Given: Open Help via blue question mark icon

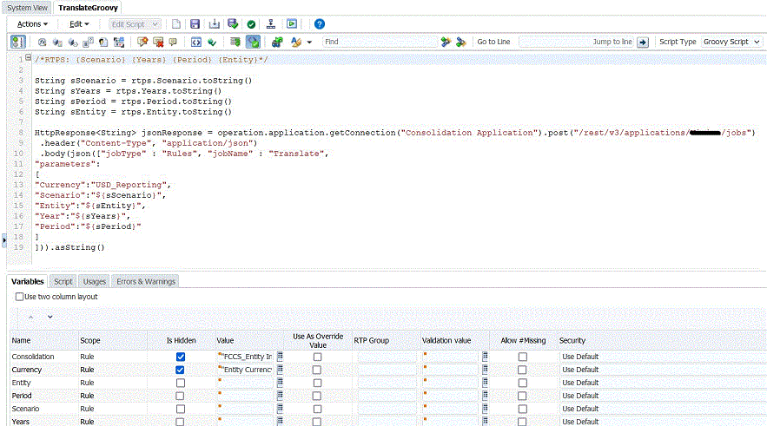Looking at the screenshot, I should pyautogui.click(x=319, y=24).
